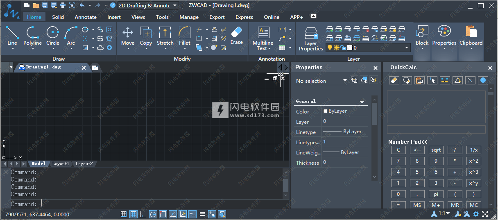The image size is (498, 220).
Task: Select the Erase tool
Action: coord(237,35)
